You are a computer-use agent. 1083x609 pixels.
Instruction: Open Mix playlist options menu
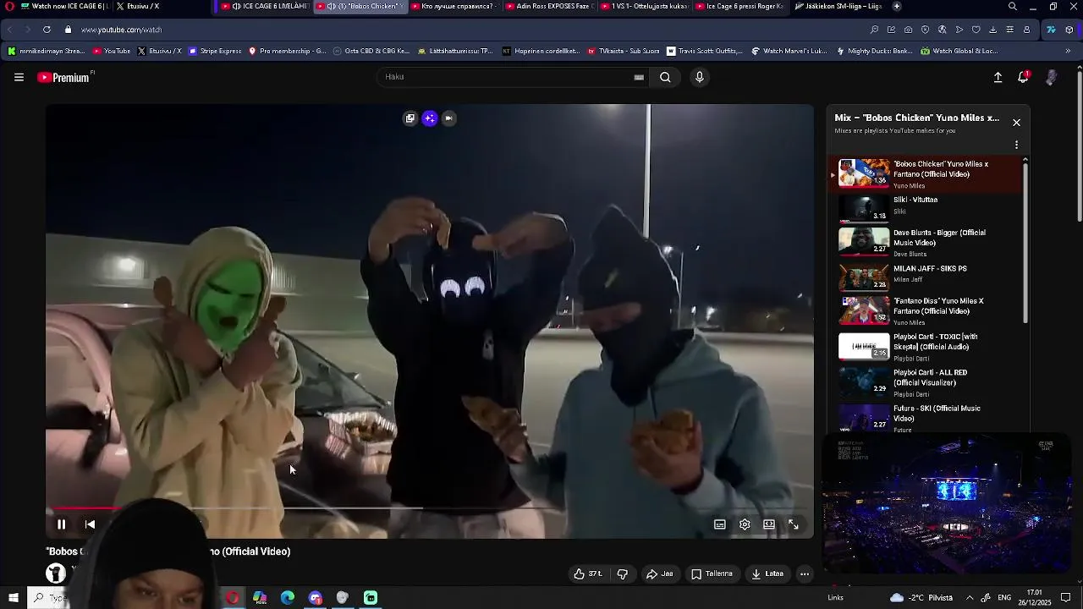pos(1016,145)
